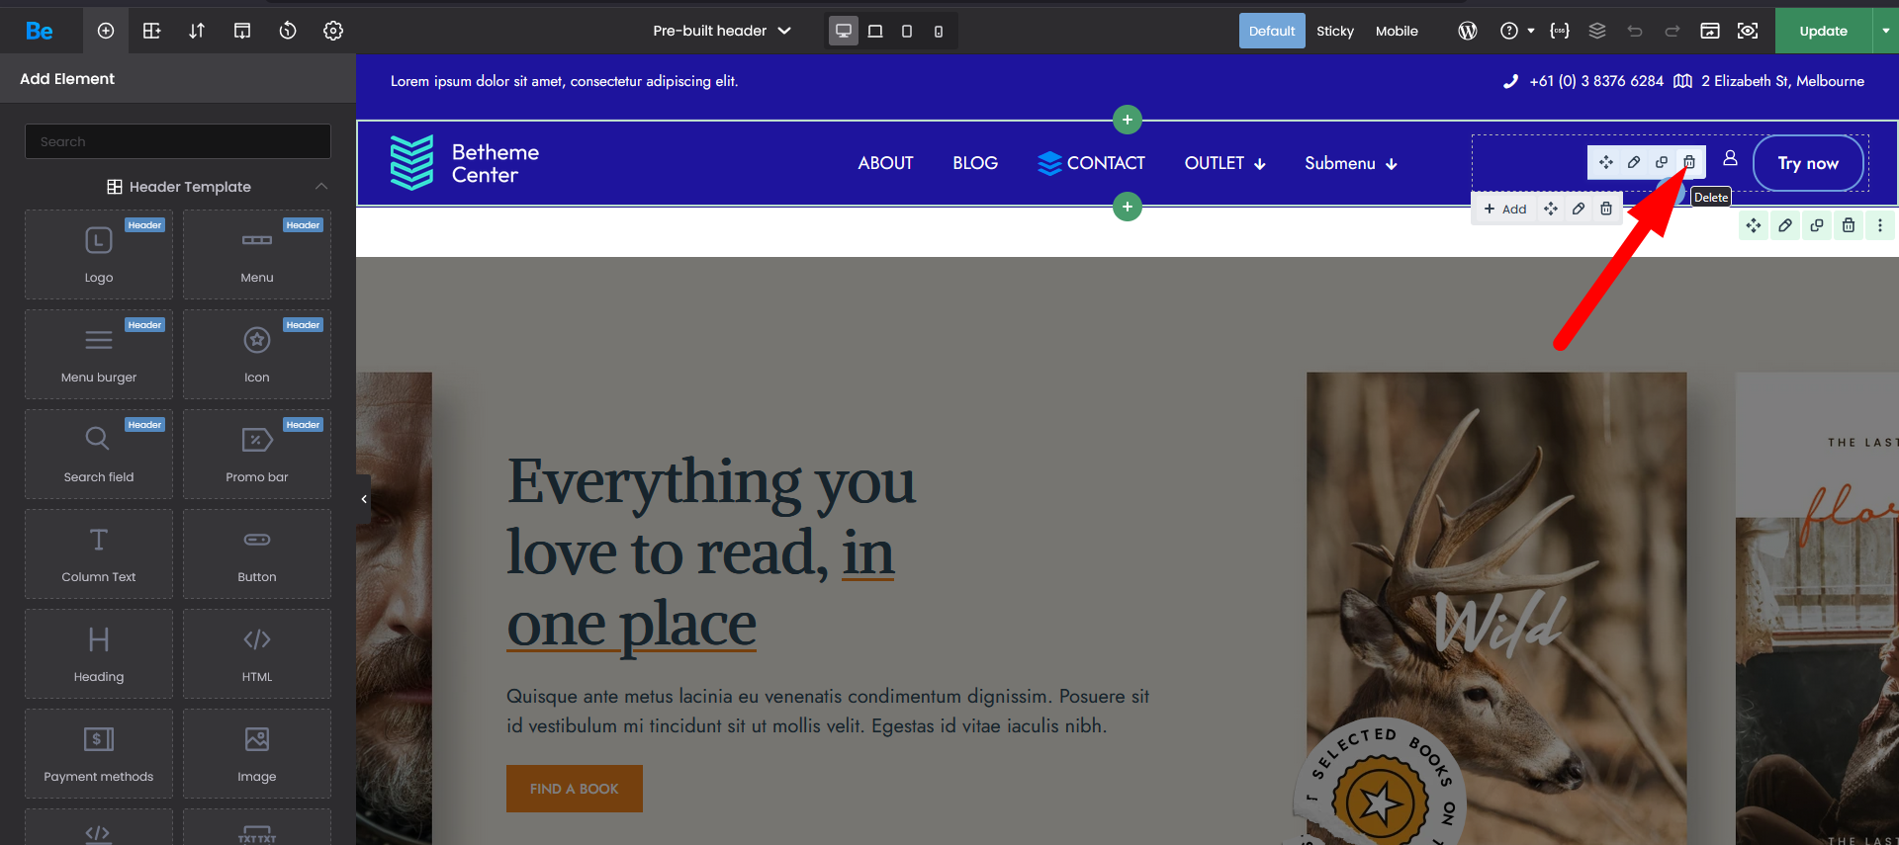Delete the selected header element
The width and height of the screenshot is (1899, 845).
[1689, 162]
